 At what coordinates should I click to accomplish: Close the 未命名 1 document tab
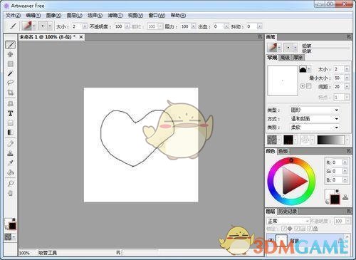point(81,37)
